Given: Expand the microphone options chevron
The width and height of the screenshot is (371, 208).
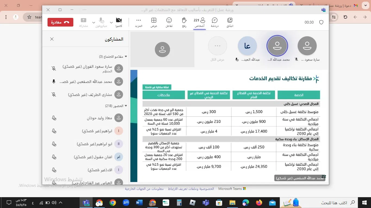Looking at the screenshot, I should (x=94, y=22).
